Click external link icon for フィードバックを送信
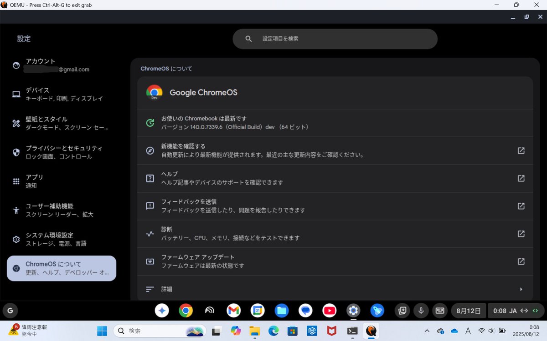Screen dimensions: 547x341 tap(521, 206)
